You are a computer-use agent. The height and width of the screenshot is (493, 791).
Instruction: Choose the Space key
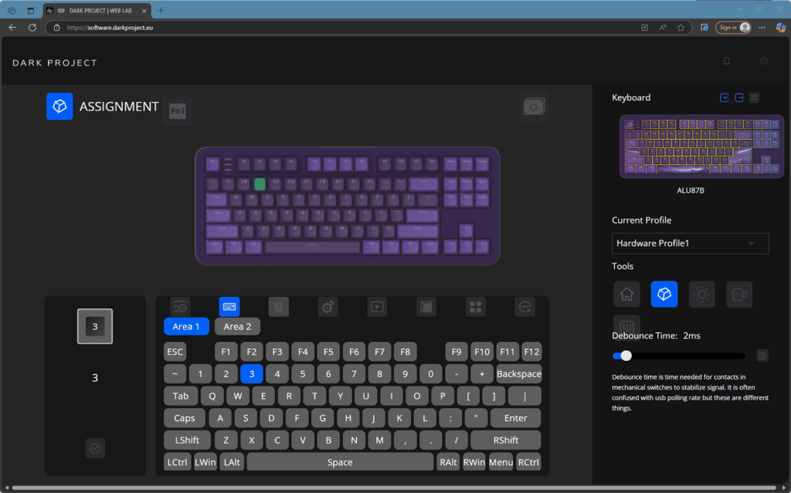click(340, 462)
